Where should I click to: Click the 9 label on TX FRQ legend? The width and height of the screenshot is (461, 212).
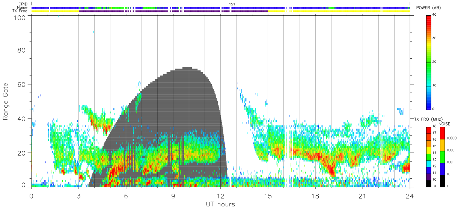click(x=434, y=186)
